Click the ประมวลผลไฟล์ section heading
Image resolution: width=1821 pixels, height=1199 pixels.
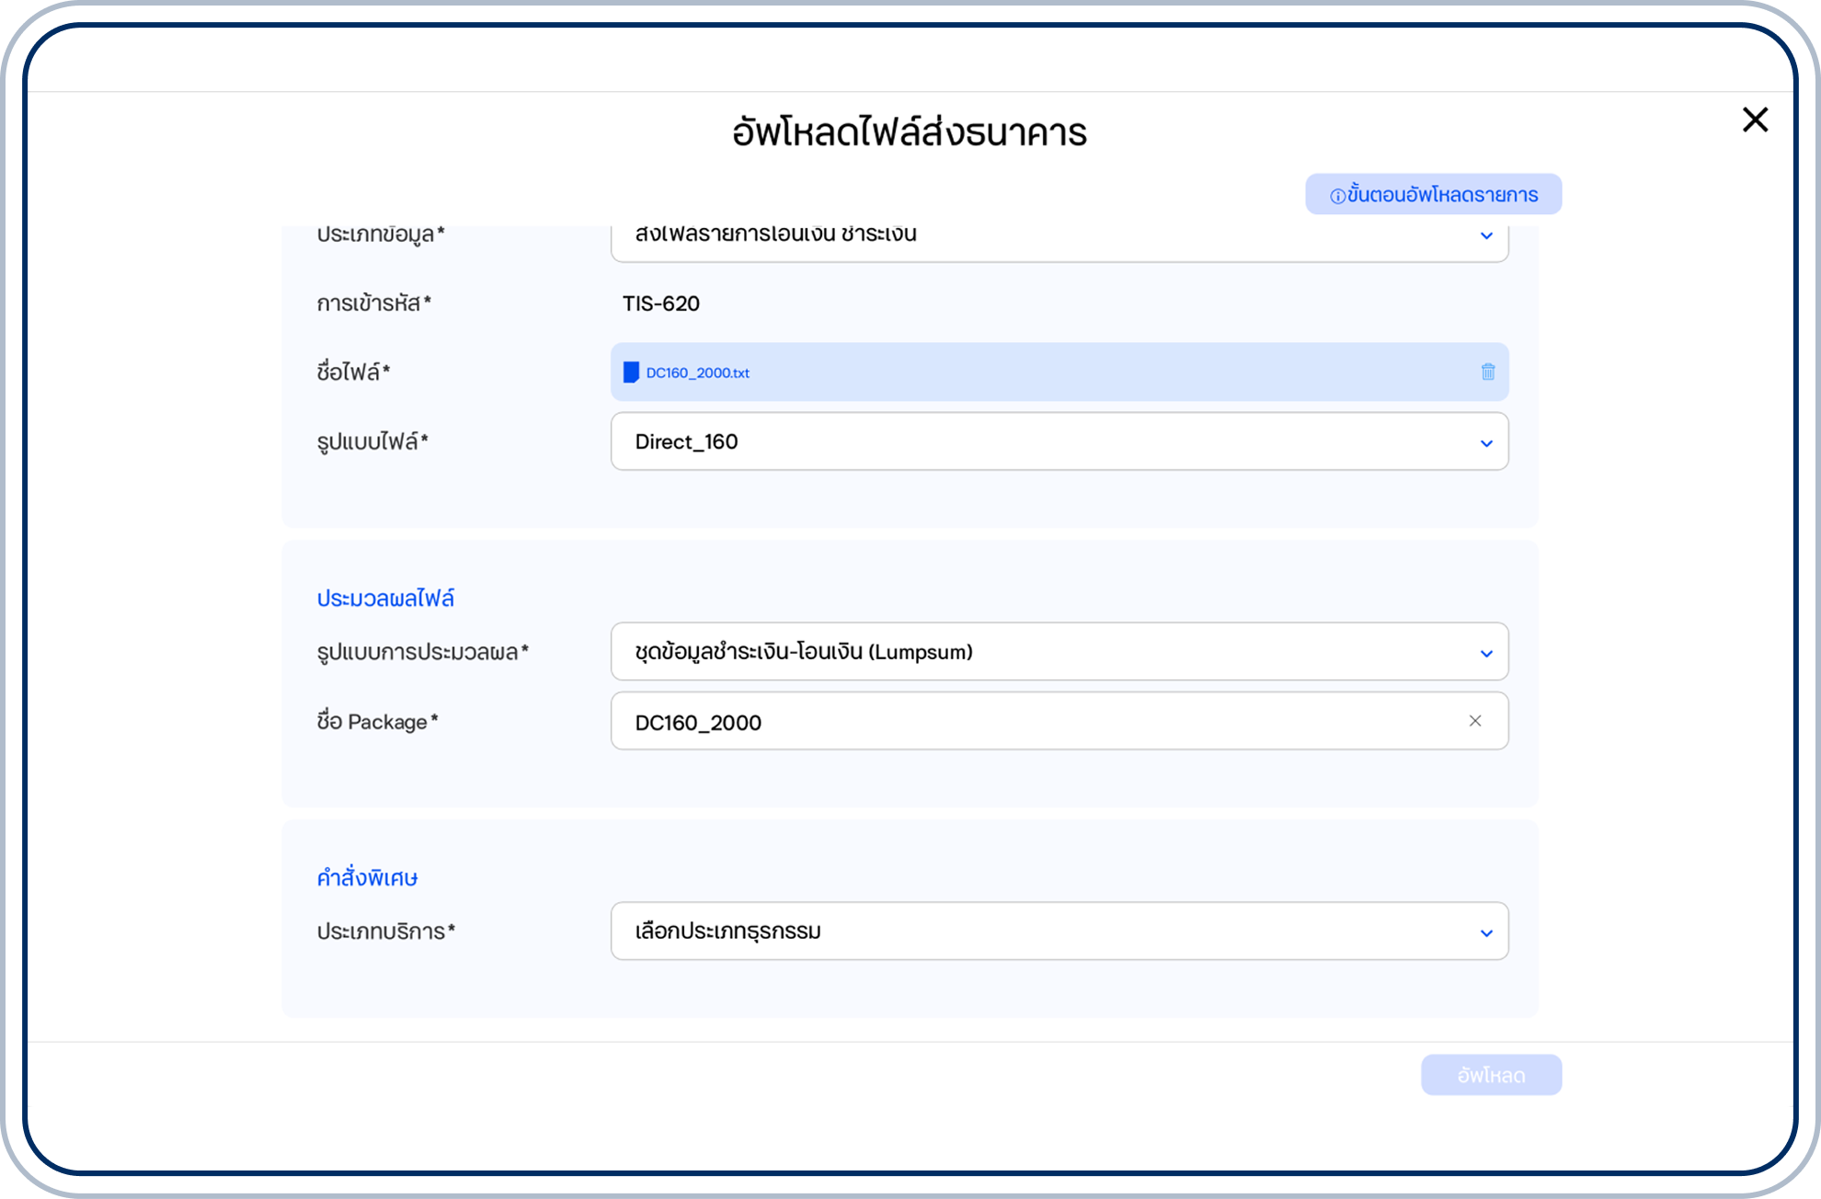tap(385, 599)
